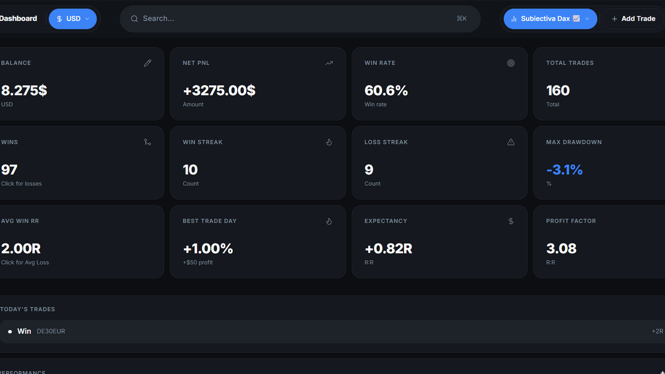665x374 pixels.
Task: Click the Total Trades card title
Action: pyautogui.click(x=570, y=63)
